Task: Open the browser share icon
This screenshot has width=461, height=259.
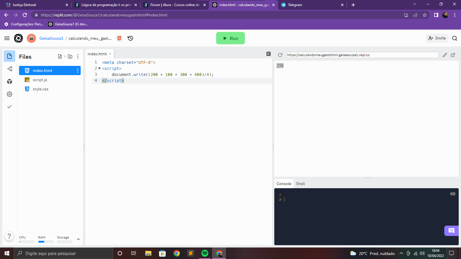Action: (415, 15)
